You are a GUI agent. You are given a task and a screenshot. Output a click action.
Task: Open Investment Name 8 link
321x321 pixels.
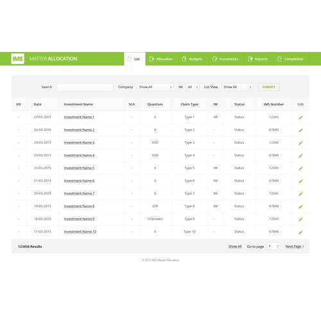click(79, 206)
